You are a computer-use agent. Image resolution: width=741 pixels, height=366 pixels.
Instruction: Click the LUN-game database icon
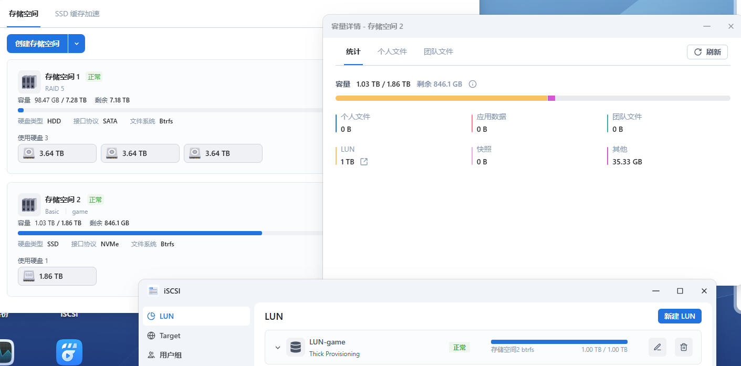[296, 347]
